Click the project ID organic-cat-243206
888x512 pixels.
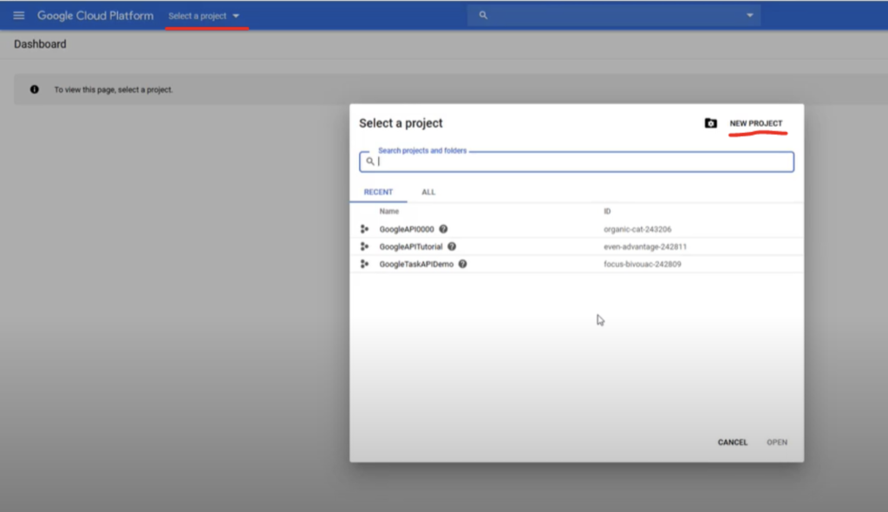pyautogui.click(x=637, y=229)
